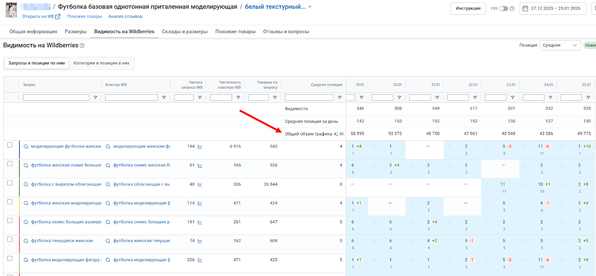Click the search icon beside 'футболка тянущаяся женская'

[26, 241]
